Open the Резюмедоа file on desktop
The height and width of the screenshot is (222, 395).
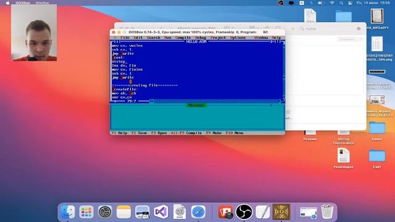point(343,158)
